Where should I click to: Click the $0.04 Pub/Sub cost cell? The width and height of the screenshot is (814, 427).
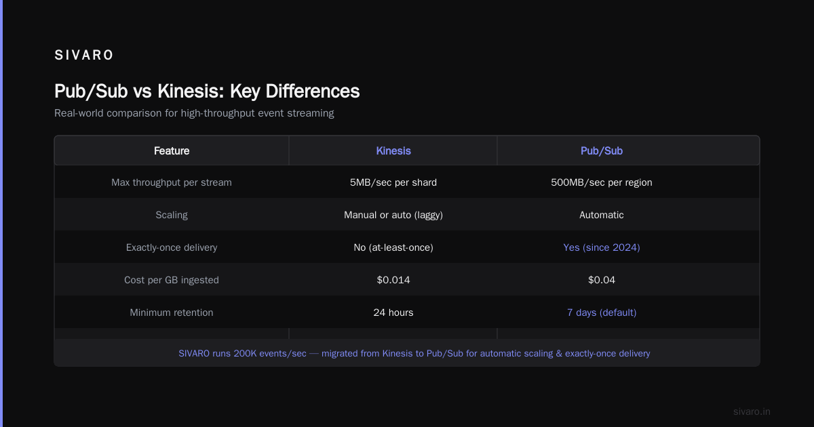coord(602,280)
